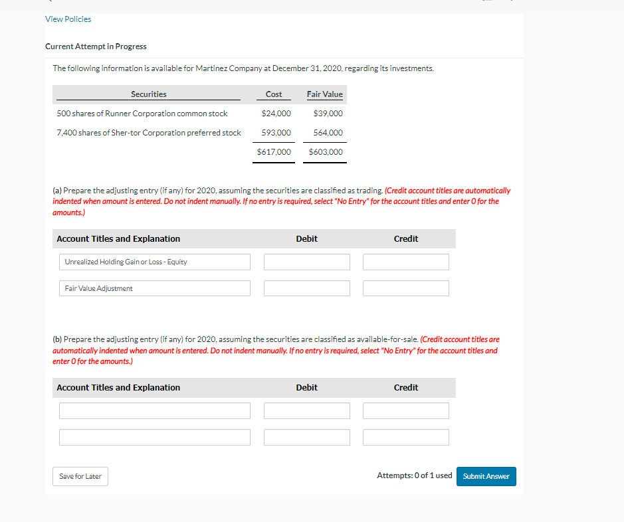Viewport: 624px width, 522px height.
Task: Select the first account title field in part (b)
Action: tap(154, 410)
